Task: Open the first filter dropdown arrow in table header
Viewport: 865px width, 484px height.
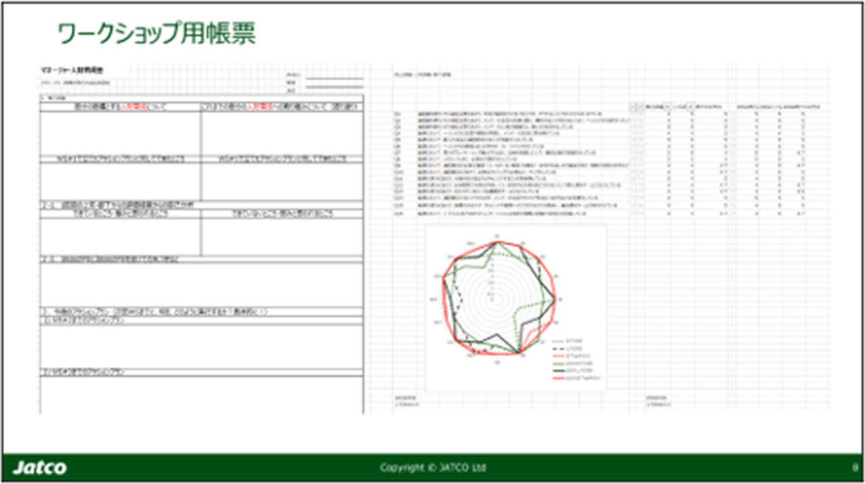Action: tap(668, 107)
